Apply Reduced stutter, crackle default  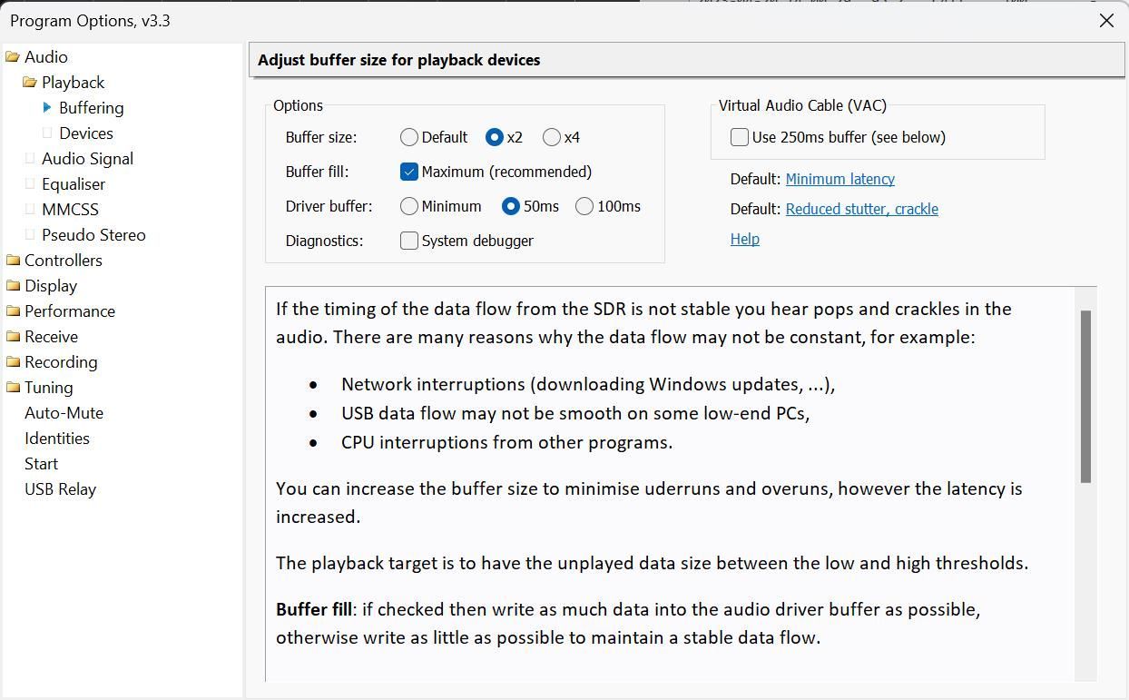click(861, 210)
